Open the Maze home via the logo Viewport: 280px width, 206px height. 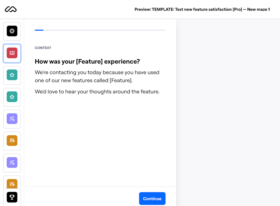(11, 9)
